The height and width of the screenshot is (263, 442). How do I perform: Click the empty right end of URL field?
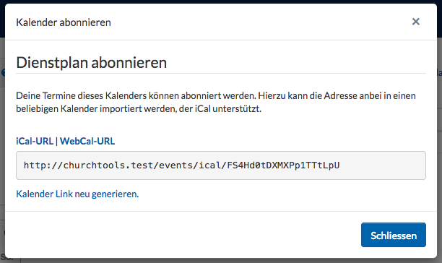(383, 165)
